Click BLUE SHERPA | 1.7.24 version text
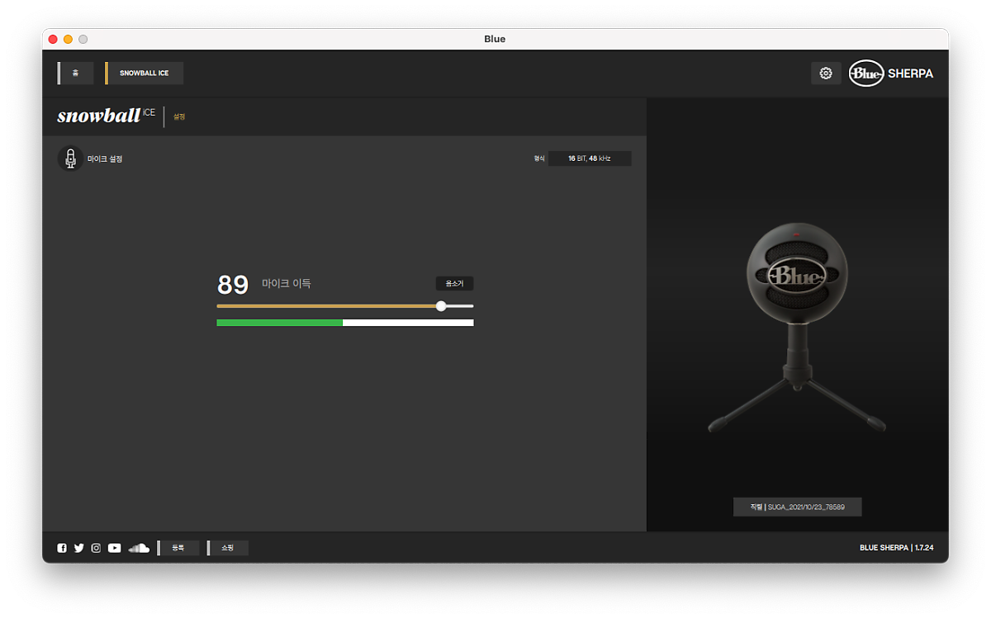Screen dimensions: 991x619 [897, 548]
